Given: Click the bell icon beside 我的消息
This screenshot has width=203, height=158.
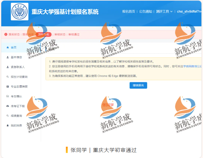Looking at the screenshot, I should pyautogui.click(x=8, y=125).
